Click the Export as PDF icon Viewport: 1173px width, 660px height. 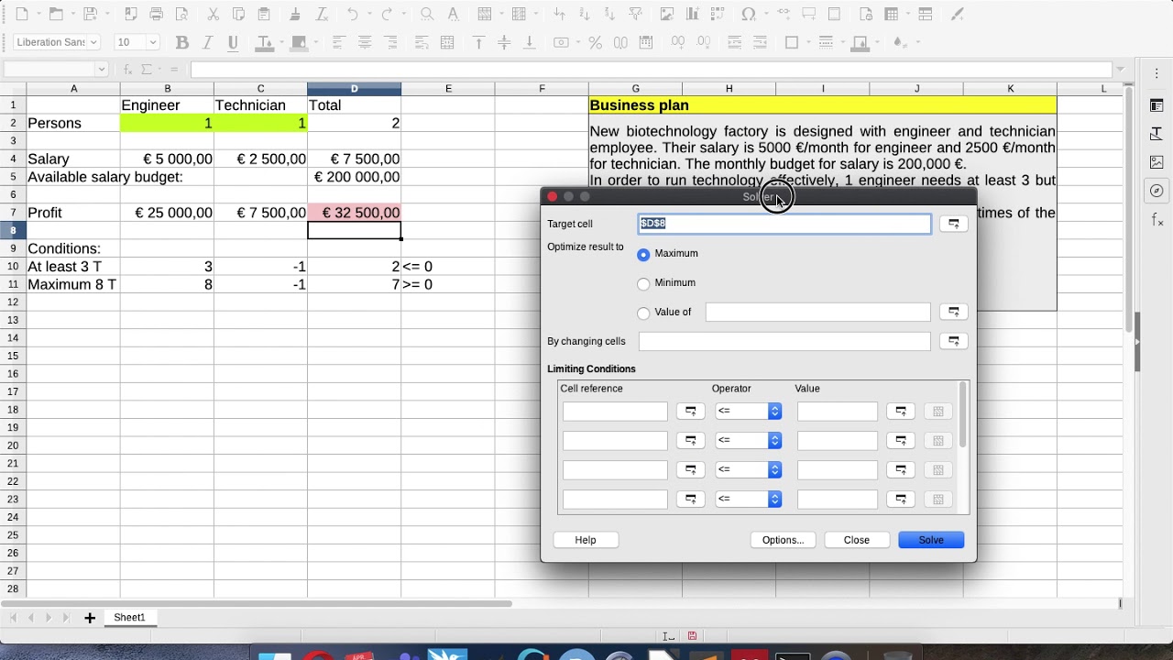130,15
